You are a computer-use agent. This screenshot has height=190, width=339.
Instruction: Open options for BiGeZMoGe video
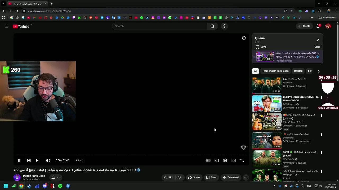(x=322, y=153)
